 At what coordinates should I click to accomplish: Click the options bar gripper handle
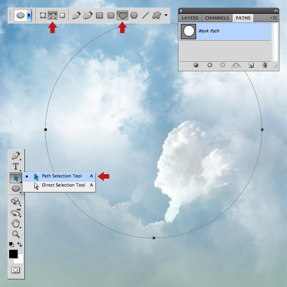tap(11, 16)
